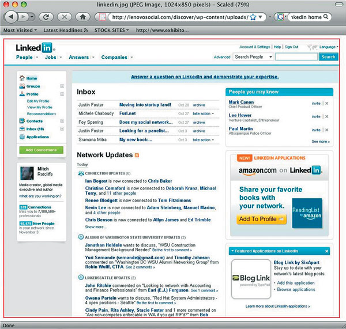Invite Mark Canon
Viewport: 346px width, 329px height.
(316, 103)
